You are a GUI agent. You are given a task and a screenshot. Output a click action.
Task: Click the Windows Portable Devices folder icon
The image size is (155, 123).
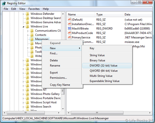click(27, 98)
